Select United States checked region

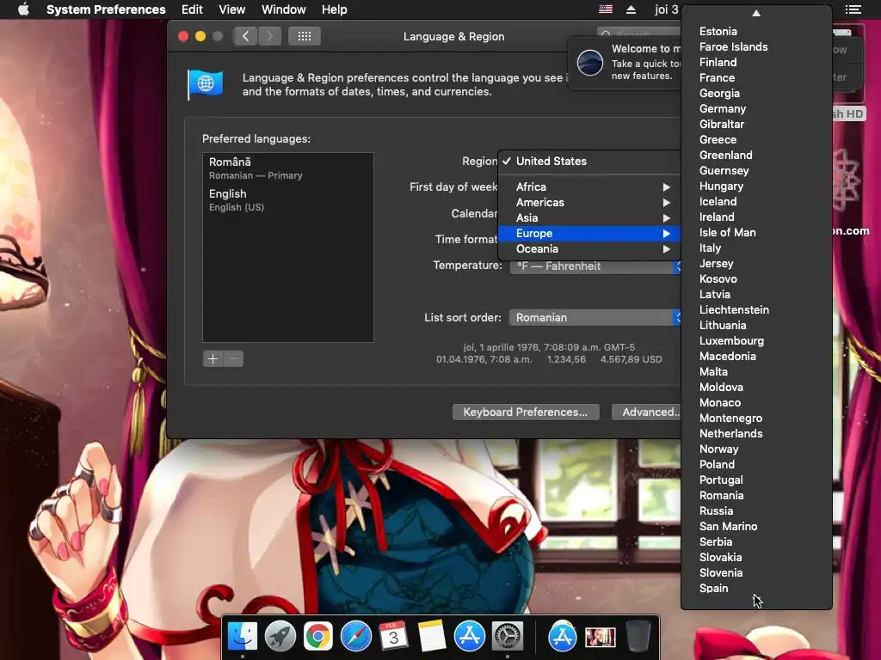[x=588, y=161]
